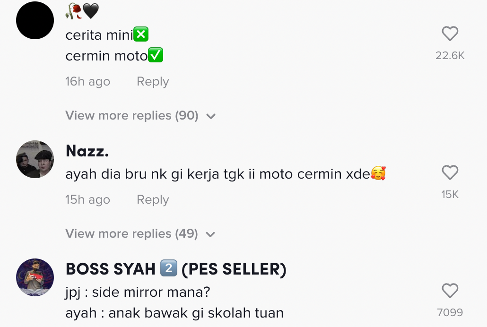The width and height of the screenshot is (487, 327).
Task: Click the rose and black heart emoji username
Action: pos(82,11)
